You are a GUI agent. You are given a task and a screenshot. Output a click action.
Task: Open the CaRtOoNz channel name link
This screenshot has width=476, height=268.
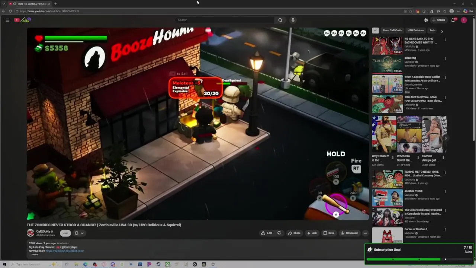(x=43, y=232)
